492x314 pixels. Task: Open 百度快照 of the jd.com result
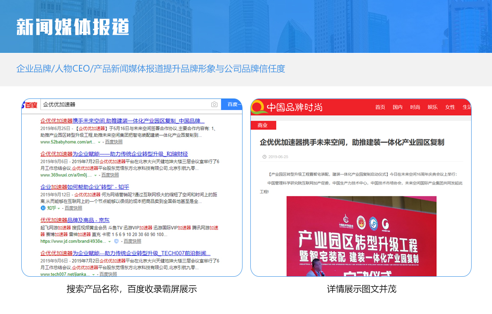click(132, 241)
